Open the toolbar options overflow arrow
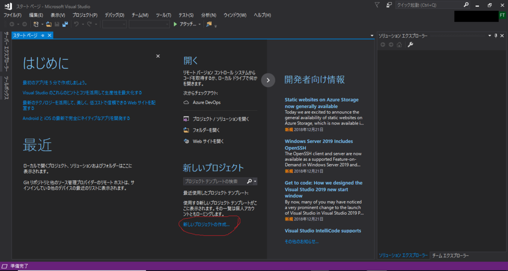 (215, 26)
